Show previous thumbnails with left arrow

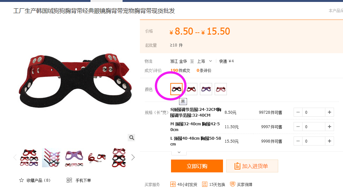click(x=15, y=157)
